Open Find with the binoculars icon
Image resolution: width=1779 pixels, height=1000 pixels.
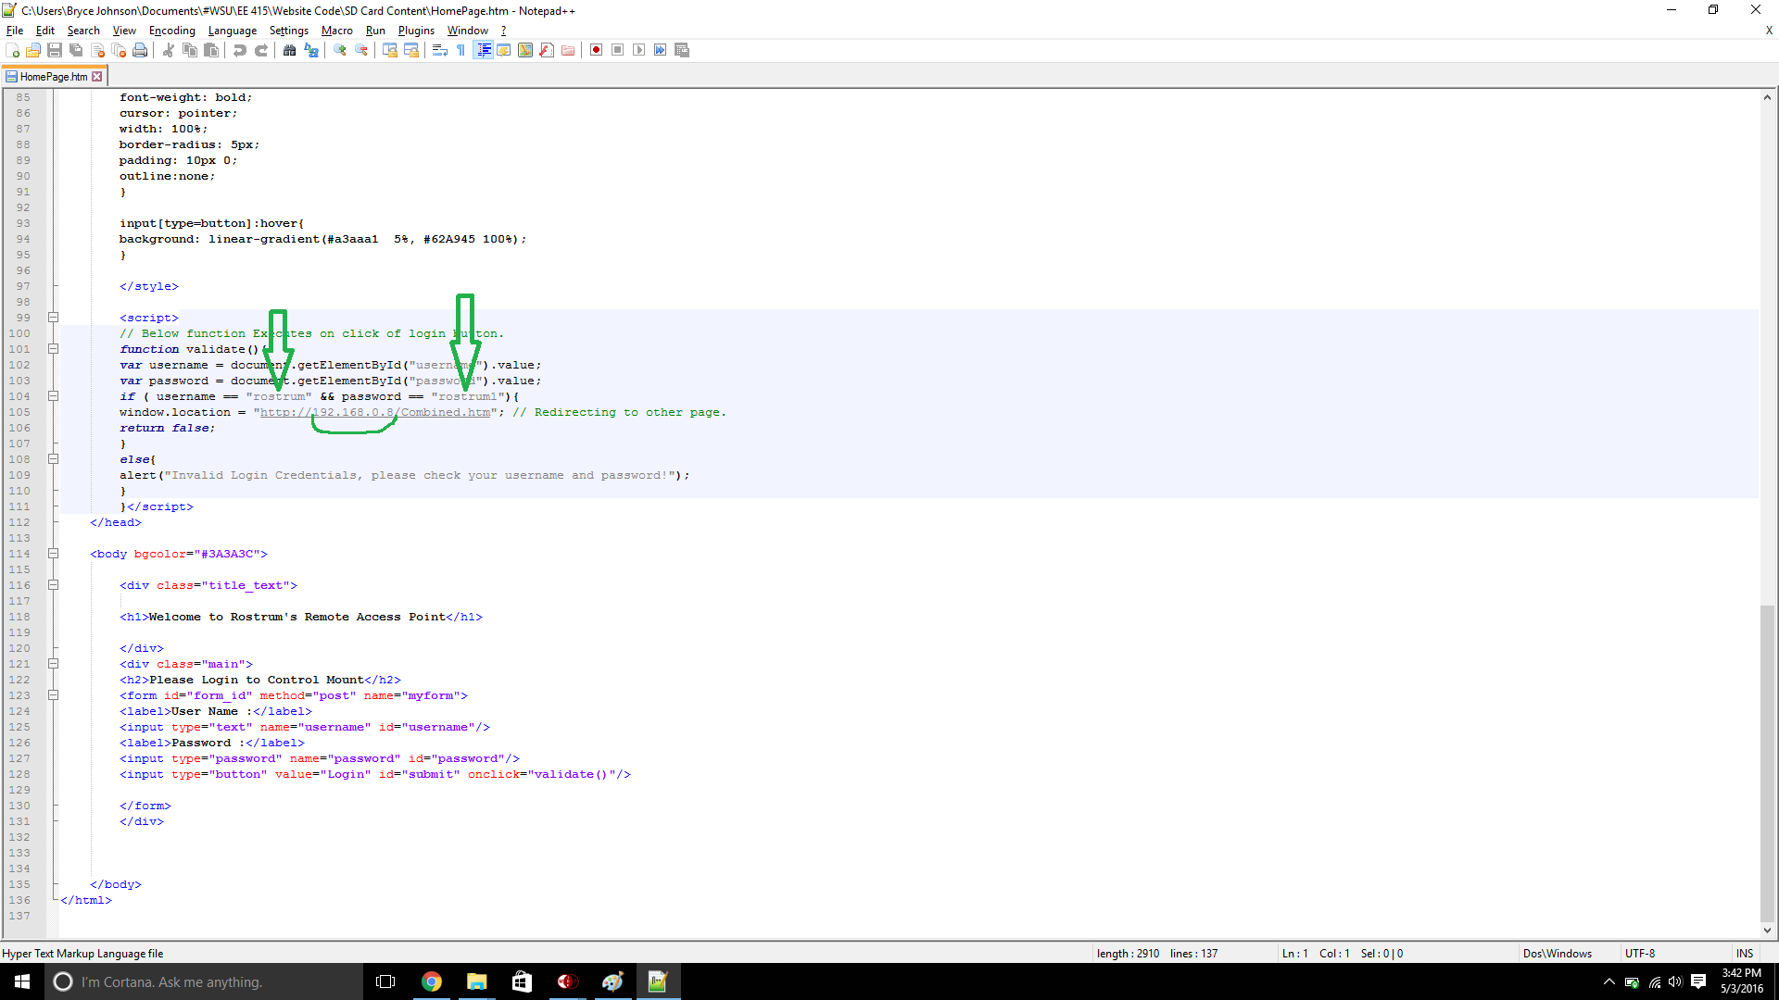(290, 50)
